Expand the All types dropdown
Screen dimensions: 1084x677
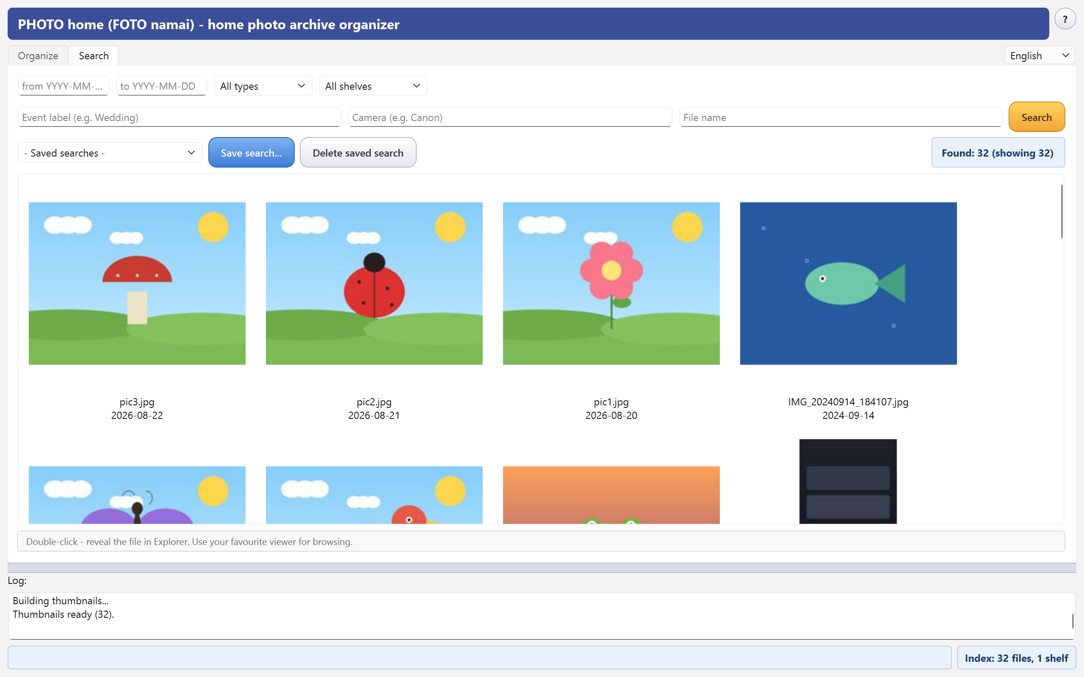[x=263, y=86]
